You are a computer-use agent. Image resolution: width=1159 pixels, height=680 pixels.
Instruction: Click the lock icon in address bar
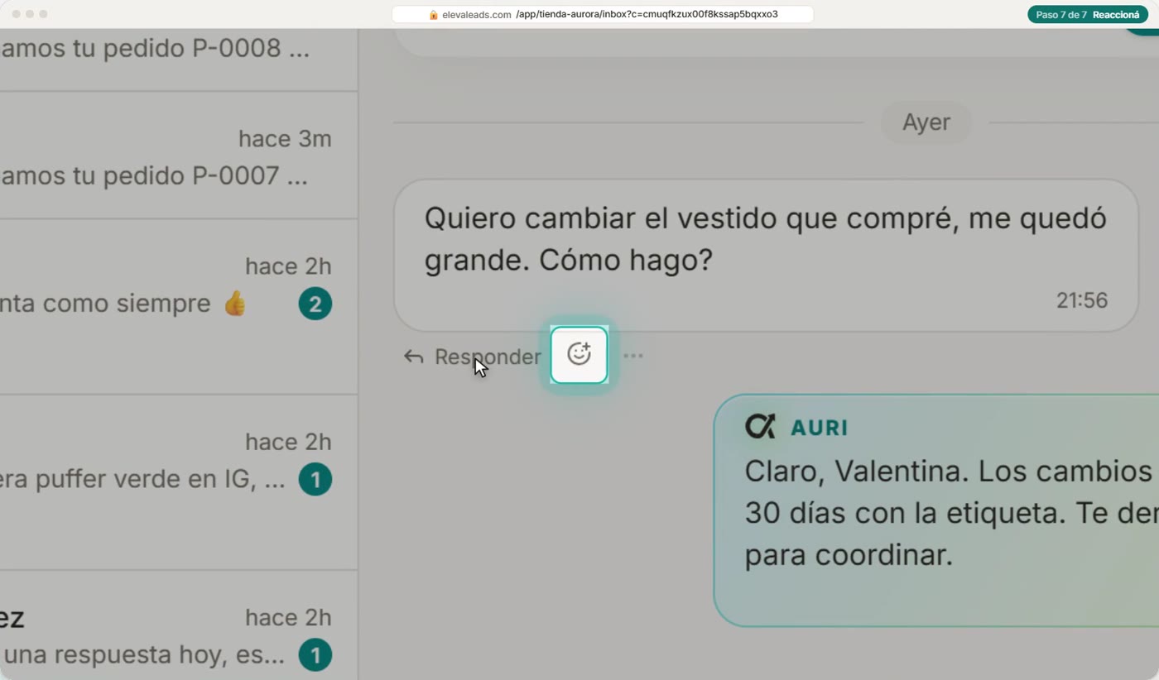(x=433, y=14)
